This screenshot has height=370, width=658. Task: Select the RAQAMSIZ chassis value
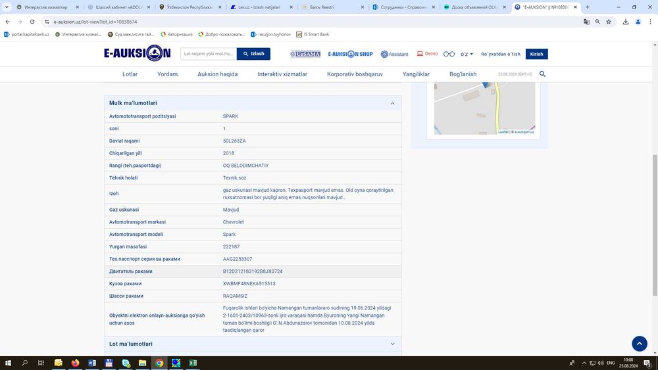[x=235, y=296]
